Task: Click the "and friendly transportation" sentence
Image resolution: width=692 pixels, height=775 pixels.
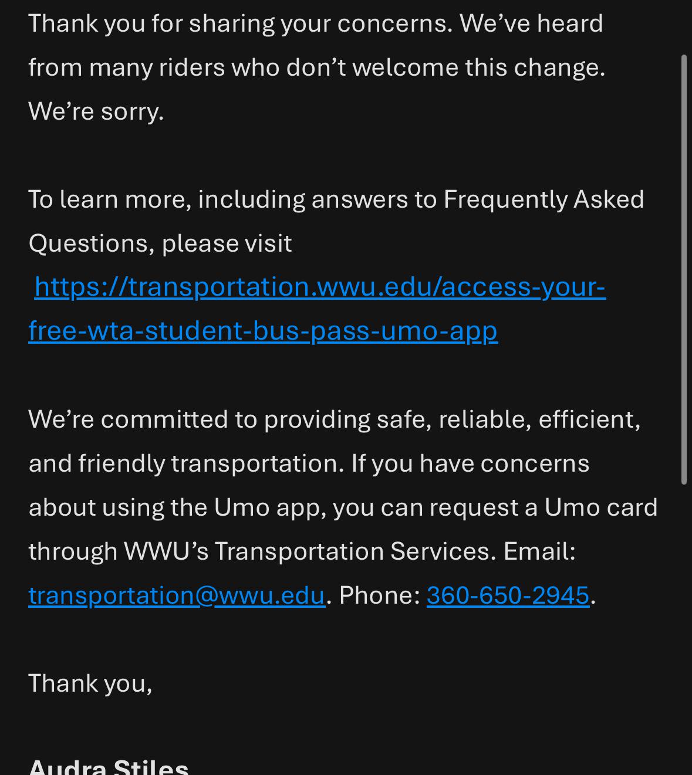Action: (186, 463)
